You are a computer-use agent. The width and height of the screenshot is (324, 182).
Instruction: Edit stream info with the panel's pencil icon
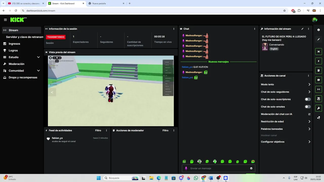click(x=302, y=29)
